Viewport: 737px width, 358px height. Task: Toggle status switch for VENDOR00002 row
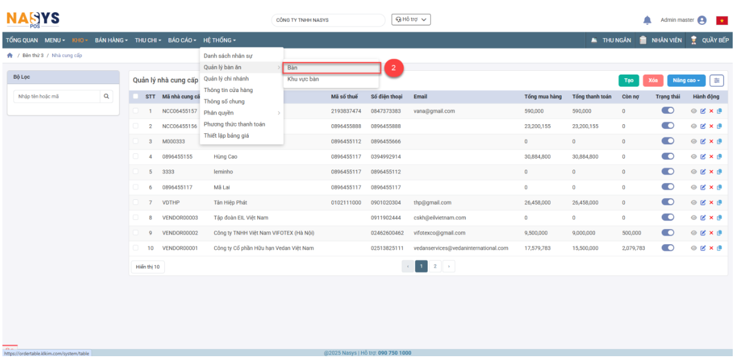(668, 232)
